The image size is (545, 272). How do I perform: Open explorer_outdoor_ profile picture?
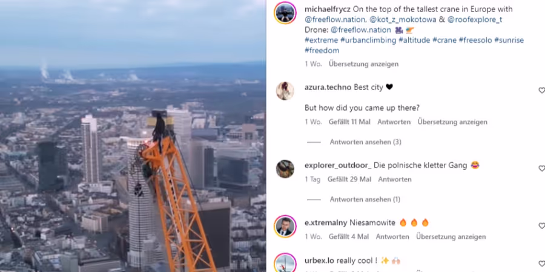tap(285, 169)
